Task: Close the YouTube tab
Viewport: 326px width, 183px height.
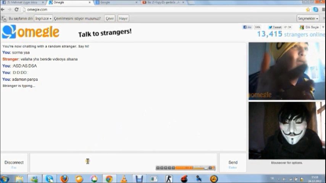Action: pos(183,3)
